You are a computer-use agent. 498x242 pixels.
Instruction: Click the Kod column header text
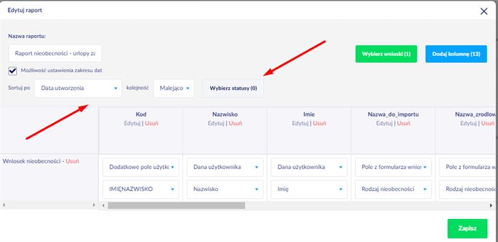[x=141, y=114]
